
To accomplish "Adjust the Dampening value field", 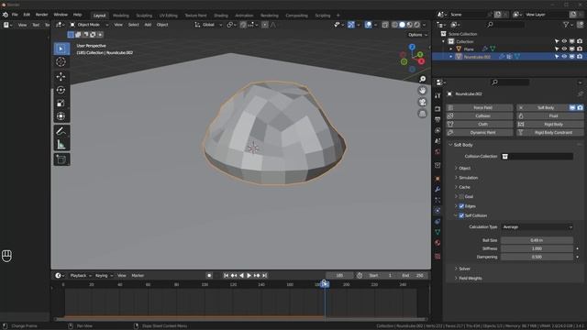I will (x=537, y=257).
